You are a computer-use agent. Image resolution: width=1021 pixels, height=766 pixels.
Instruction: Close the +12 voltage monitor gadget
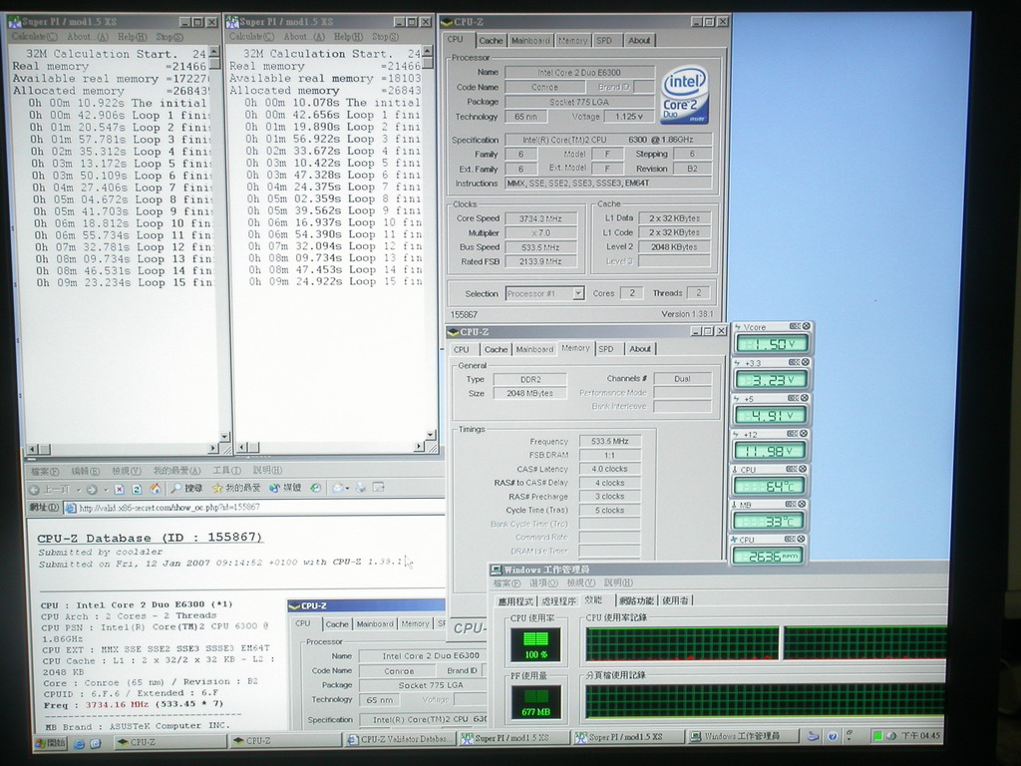point(804,434)
